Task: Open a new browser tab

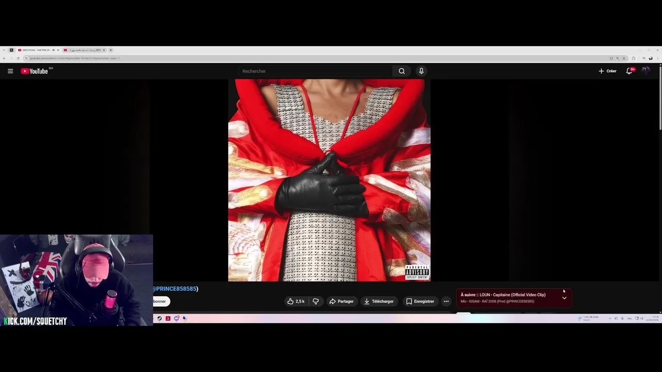Action: 111,50
